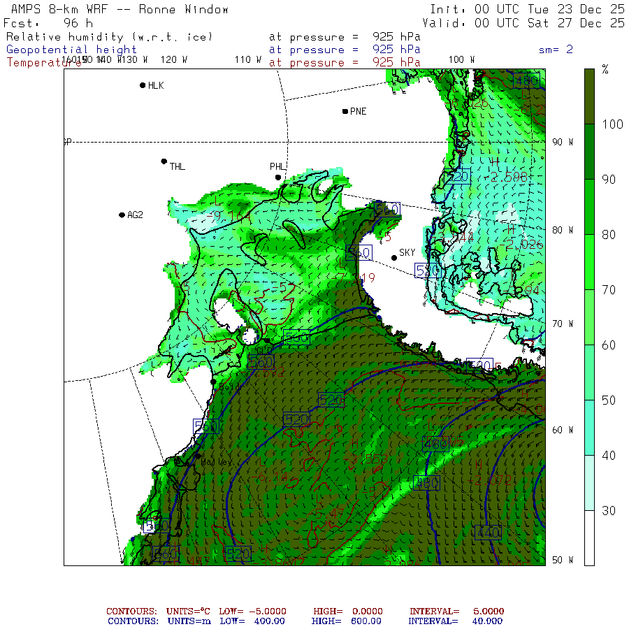Click the 'Relative humidity (w.r.t. ice)' label
629x629 pixels.
(x=109, y=37)
